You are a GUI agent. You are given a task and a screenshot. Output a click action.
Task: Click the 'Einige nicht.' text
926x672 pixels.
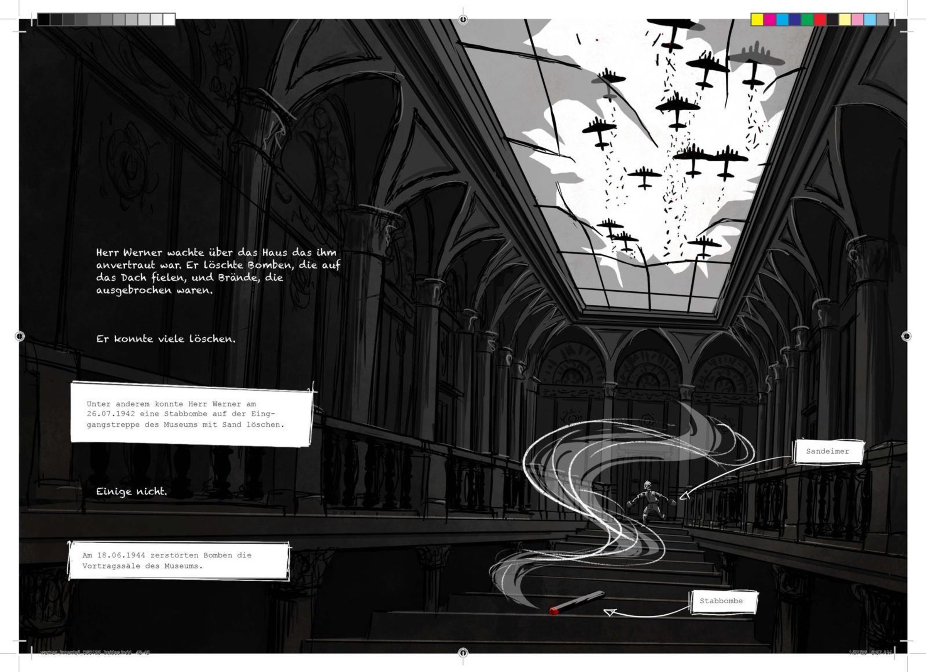(132, 491)
